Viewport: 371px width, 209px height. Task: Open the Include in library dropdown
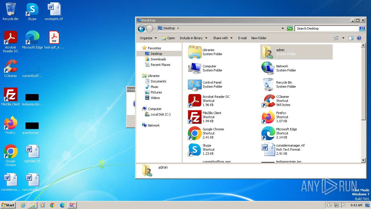click(194, 38)
